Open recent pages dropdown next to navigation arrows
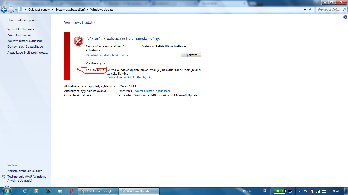The width and height of the screenshot is (348, 195). pos(16,10)
